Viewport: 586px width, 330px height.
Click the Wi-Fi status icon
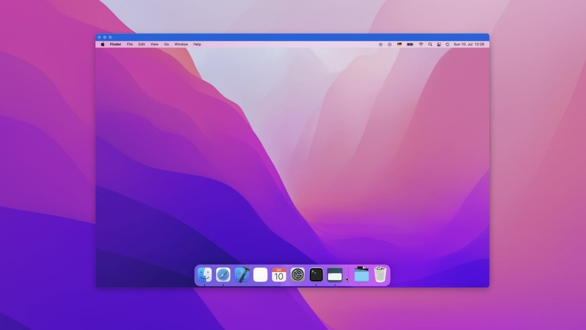tap(421, 44)
